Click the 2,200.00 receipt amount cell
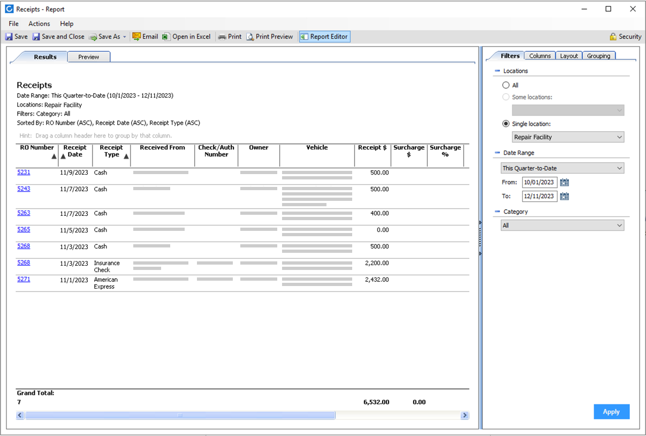Screen dimensions: 646x436 pyautogui.click(x=377, y=263)
